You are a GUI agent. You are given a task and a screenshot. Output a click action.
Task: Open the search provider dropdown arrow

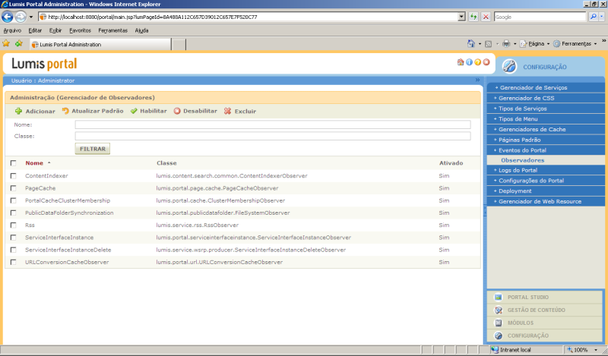[x=601, y=17]
